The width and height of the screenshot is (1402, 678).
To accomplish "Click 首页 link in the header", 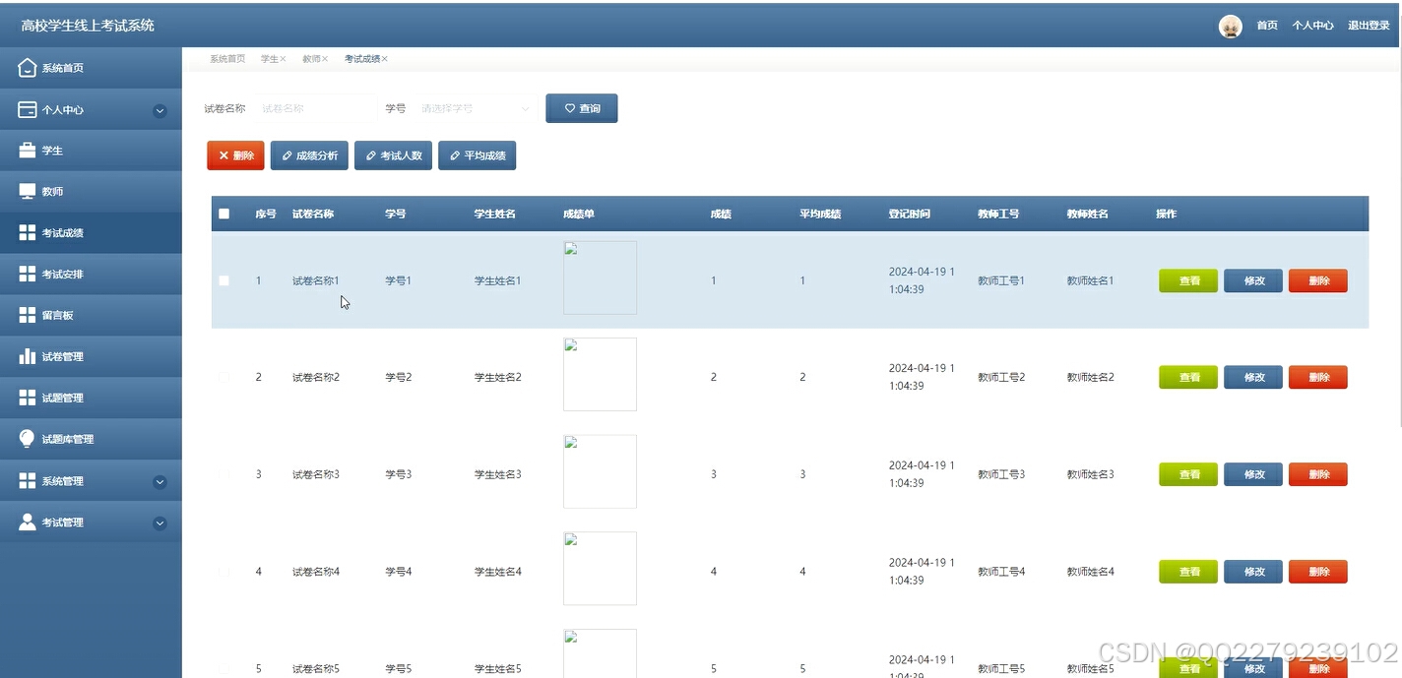I will pyautogui.click(x=1267, y=26).
